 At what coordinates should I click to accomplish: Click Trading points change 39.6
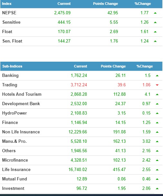pos(122,85)
